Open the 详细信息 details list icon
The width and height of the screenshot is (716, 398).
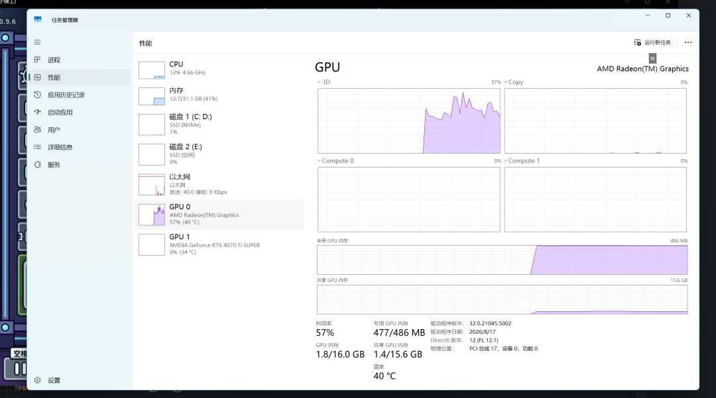pyautogui.click(x=37, y=147)
